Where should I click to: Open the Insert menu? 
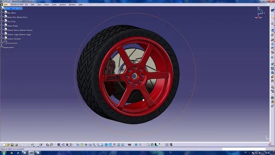[47, 5]
